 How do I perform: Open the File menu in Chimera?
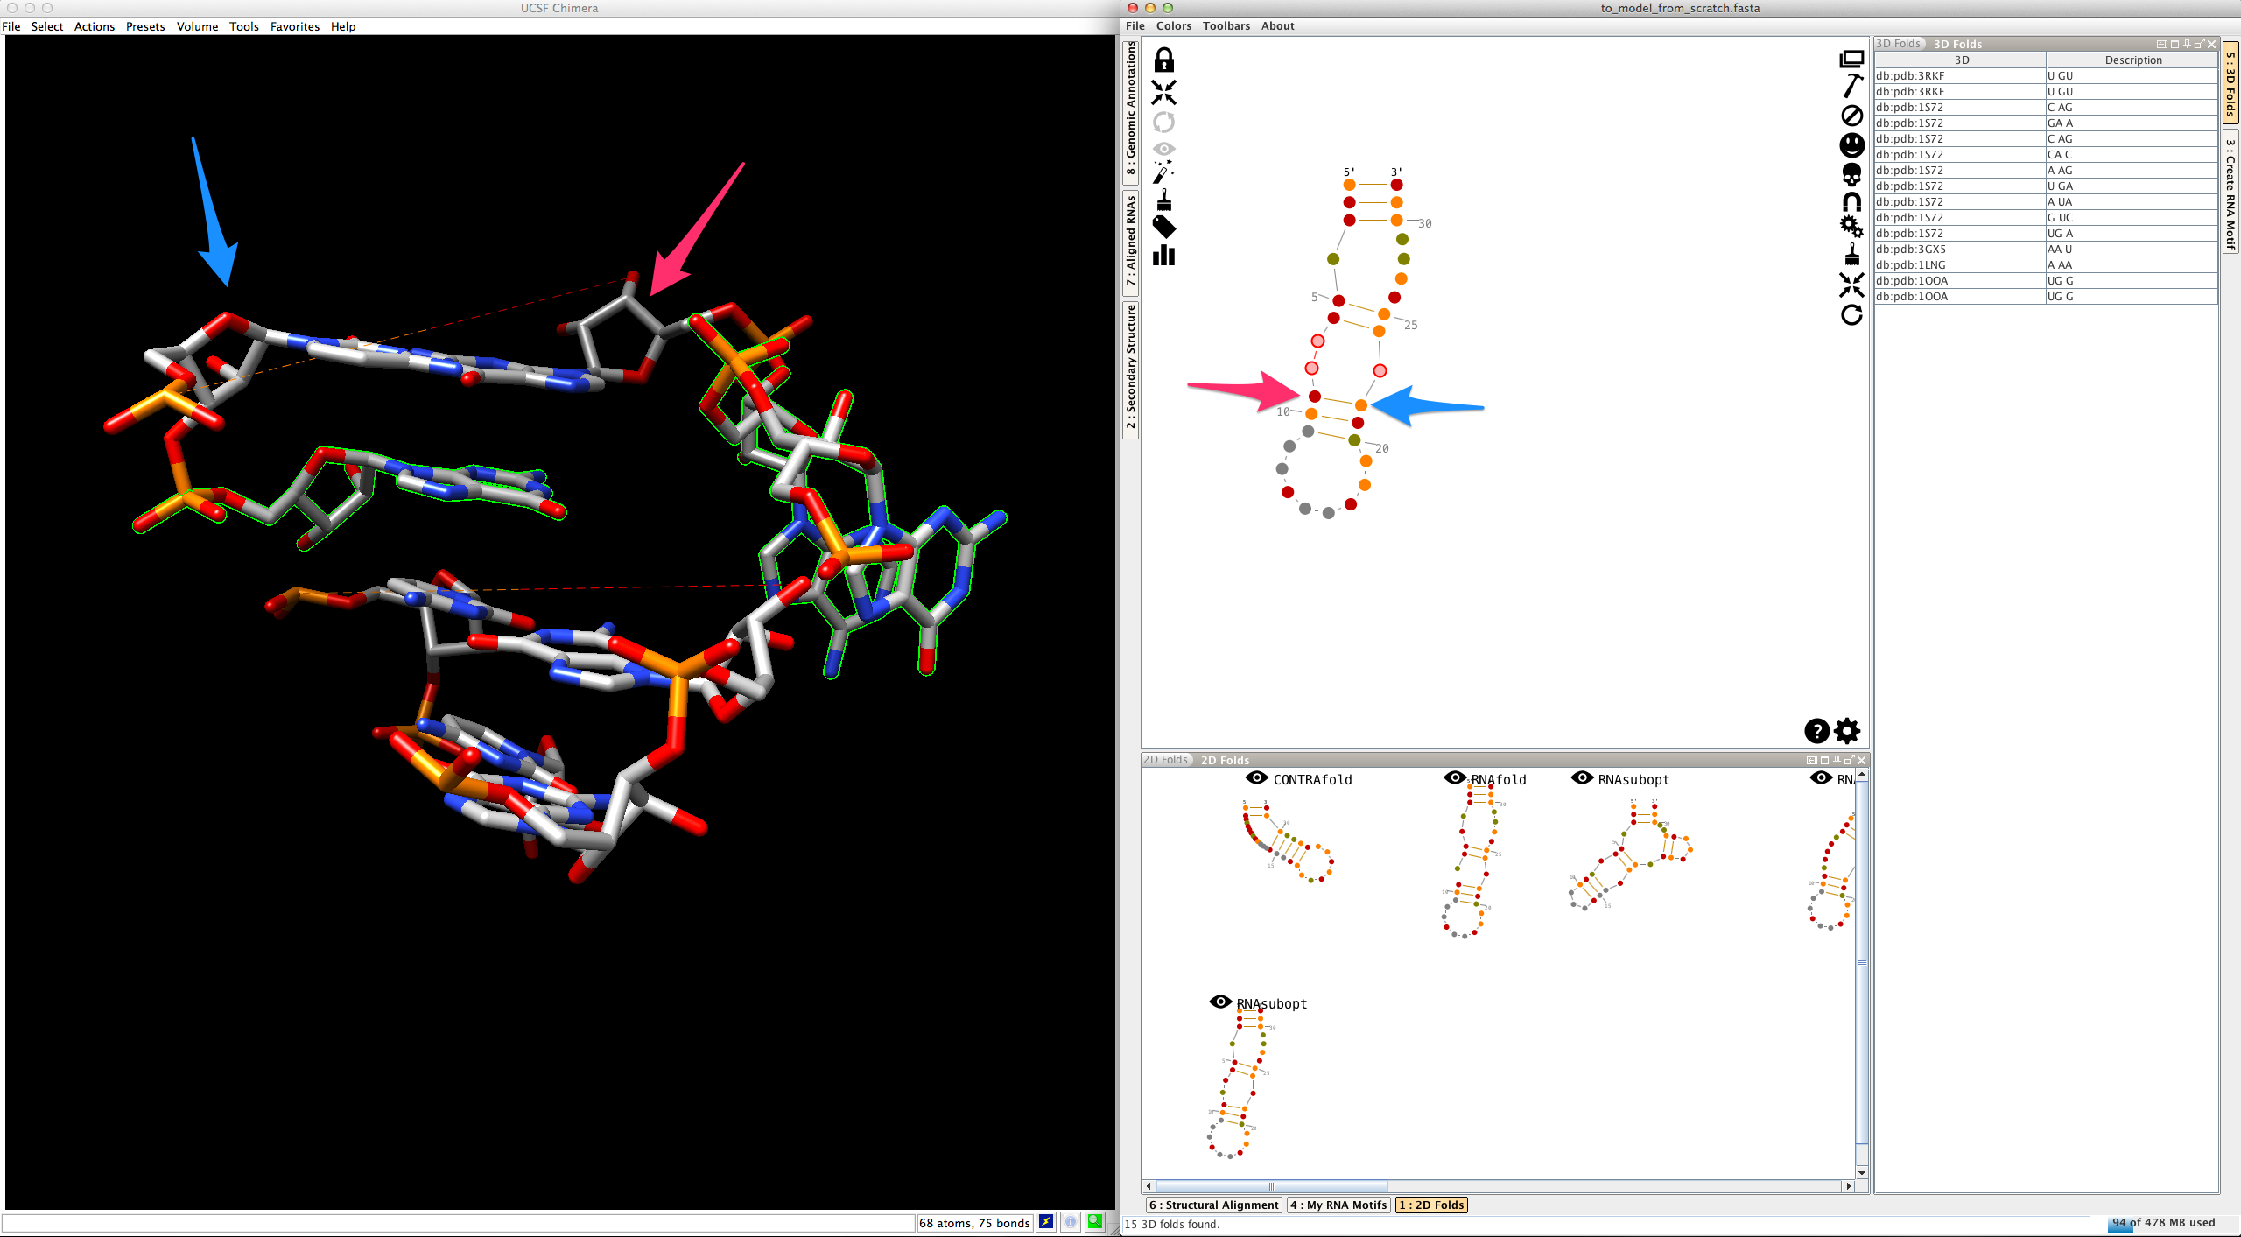pos(11,26)
